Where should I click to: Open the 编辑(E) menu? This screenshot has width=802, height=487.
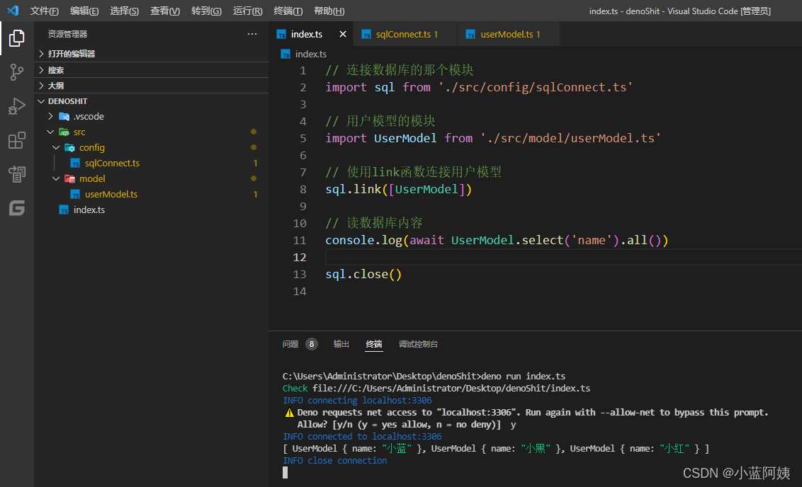pyautogui.click(x=84, y=11)
